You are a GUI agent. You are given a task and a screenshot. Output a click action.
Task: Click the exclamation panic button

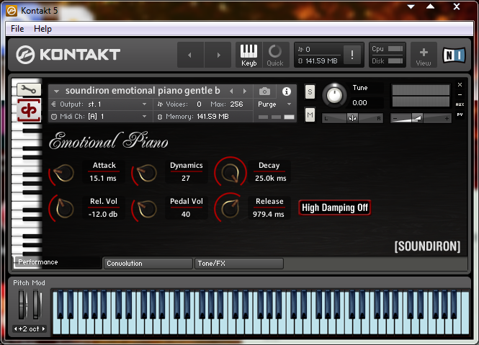(352, 55)
